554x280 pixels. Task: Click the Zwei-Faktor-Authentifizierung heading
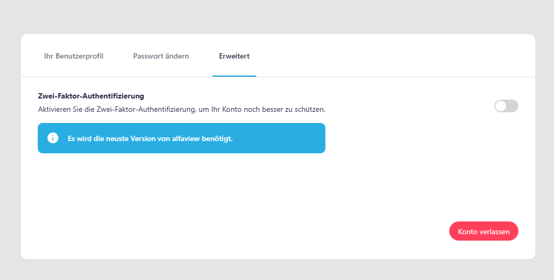pos(91,96)
